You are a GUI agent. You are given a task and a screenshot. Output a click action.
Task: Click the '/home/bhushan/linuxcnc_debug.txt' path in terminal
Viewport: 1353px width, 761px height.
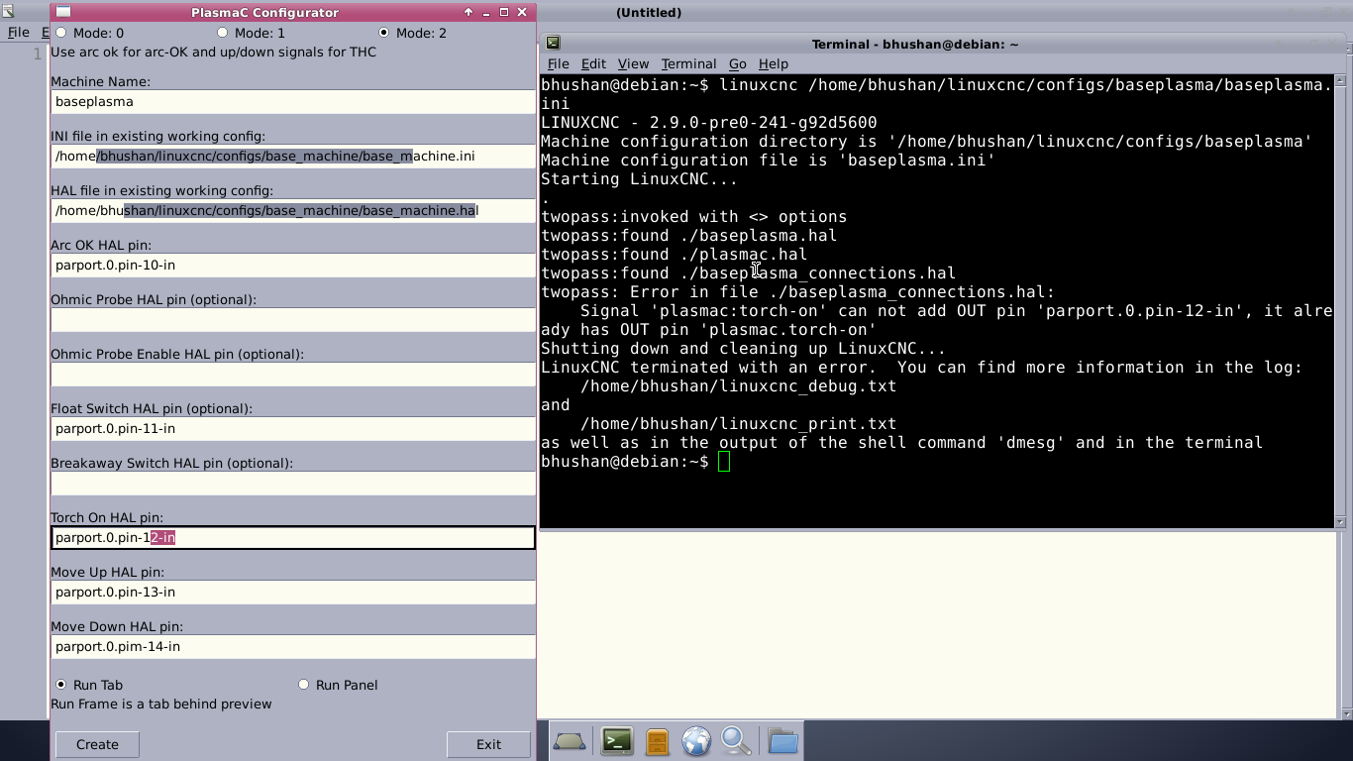coord(738,386)
